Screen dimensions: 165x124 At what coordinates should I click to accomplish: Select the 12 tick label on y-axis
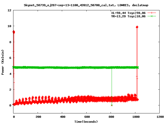pyautogui.click(x=9, y=10)
